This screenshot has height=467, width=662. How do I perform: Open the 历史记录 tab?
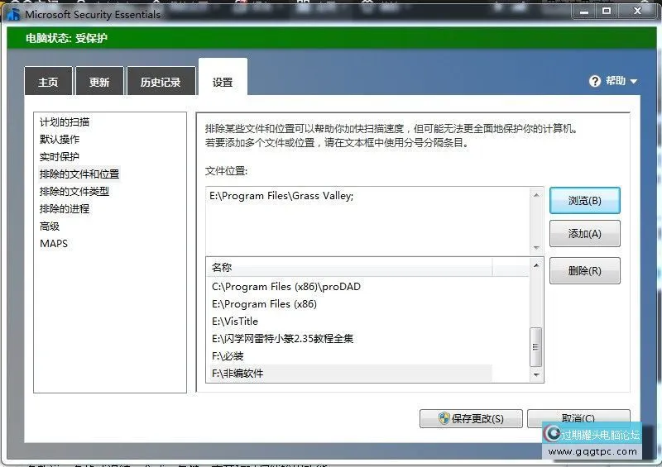(161, 82)
